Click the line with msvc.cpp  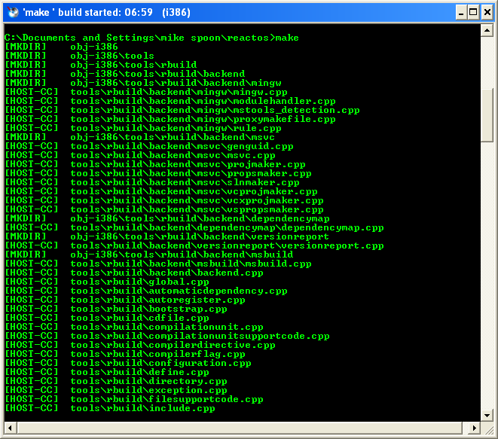point(140,155)
